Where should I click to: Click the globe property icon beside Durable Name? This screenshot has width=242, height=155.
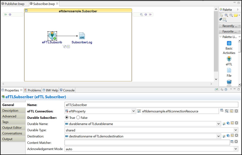click(x=224, y=124)
